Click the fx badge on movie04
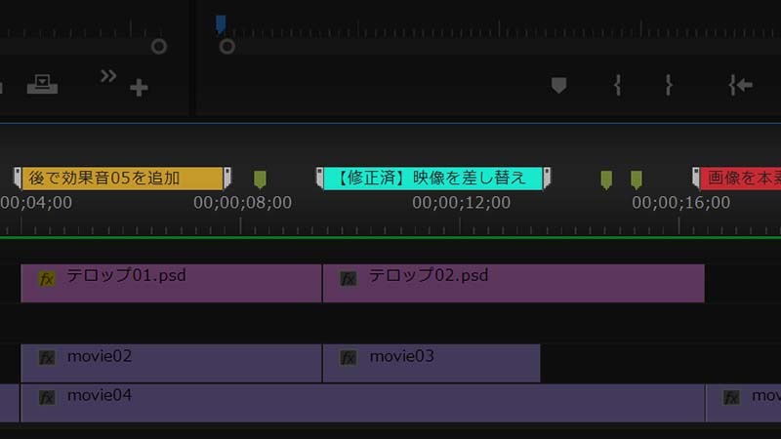 click(x=47, y=397)
